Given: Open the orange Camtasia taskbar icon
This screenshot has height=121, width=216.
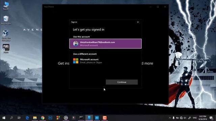Looking at the screenshot, I should [x=105, y=118].
